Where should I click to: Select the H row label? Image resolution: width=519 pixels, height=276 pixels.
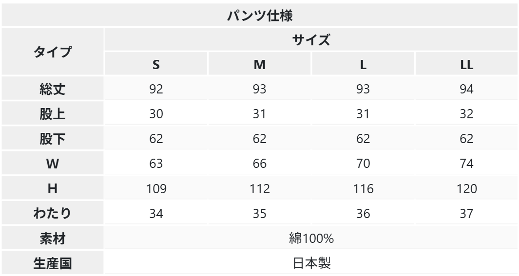click(x=53, y=188)
